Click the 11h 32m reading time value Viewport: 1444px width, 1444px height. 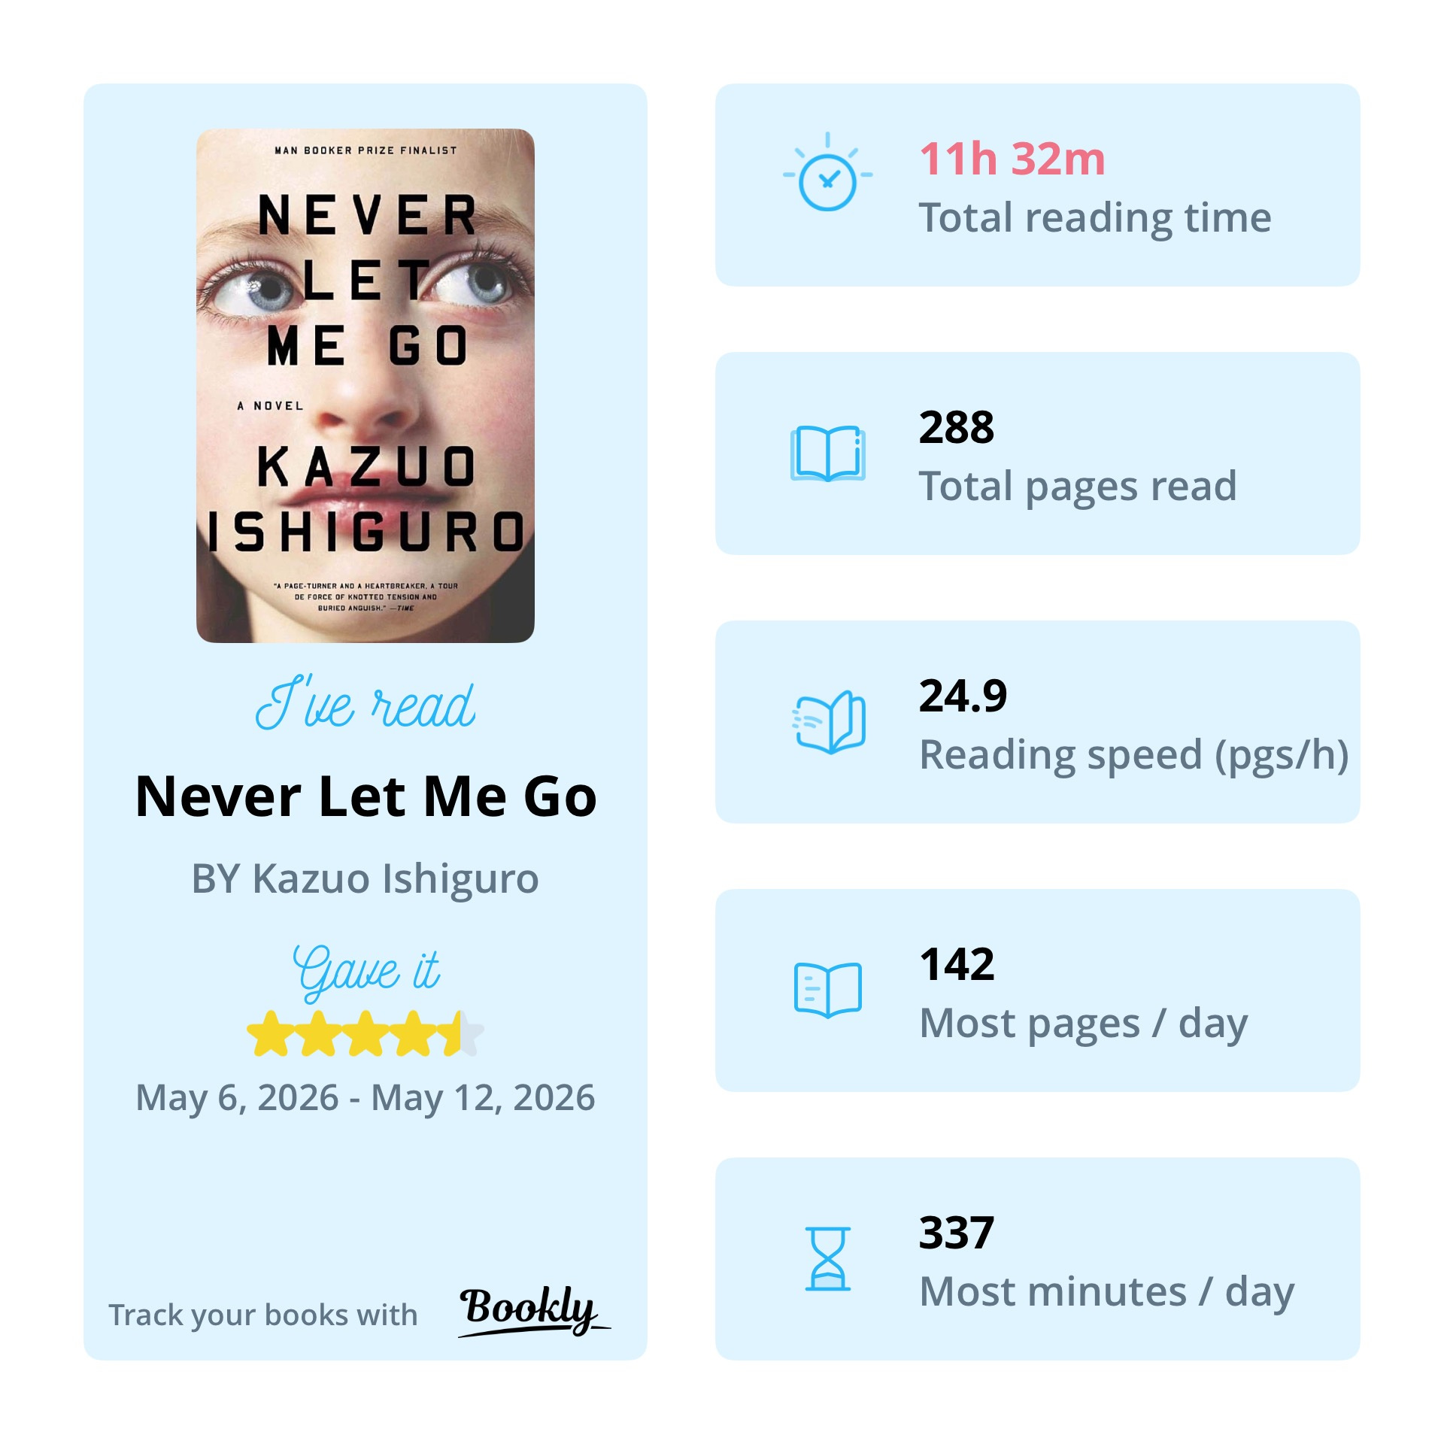point(1012,159)
